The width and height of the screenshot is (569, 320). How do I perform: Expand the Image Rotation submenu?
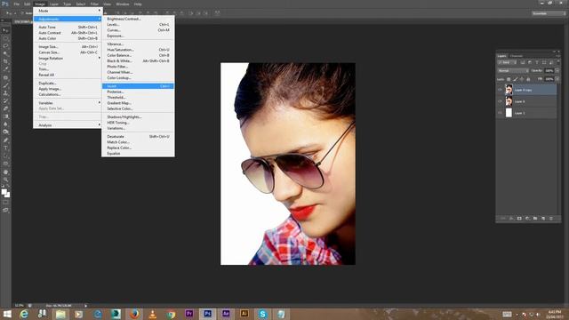click(68, 58)
